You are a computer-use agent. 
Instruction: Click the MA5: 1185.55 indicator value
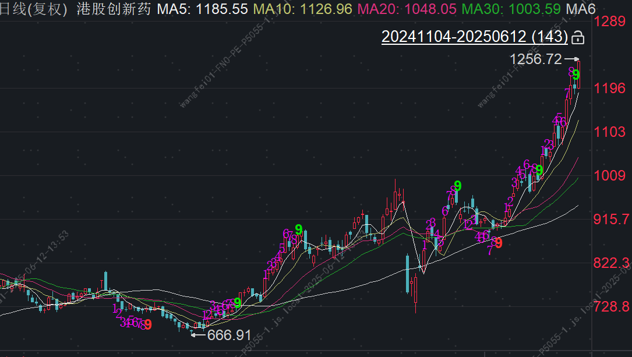click(x=202, y=9)
